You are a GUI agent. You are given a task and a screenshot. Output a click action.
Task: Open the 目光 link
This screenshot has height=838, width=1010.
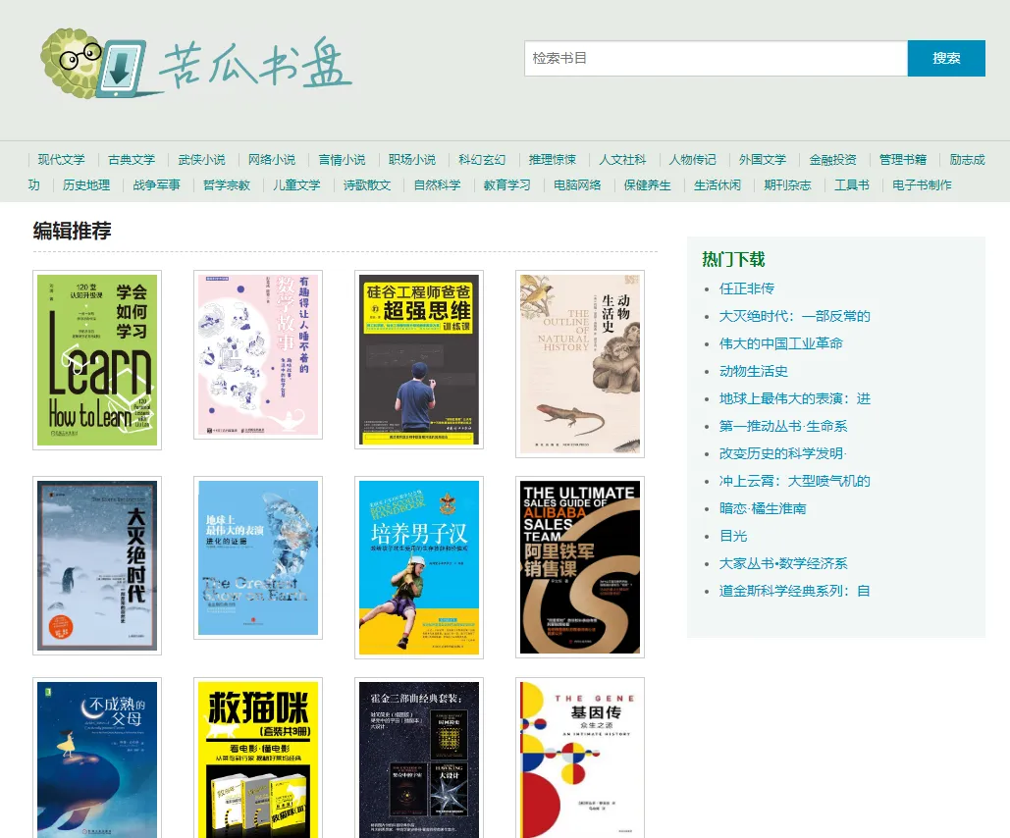[x=733, y=536]
